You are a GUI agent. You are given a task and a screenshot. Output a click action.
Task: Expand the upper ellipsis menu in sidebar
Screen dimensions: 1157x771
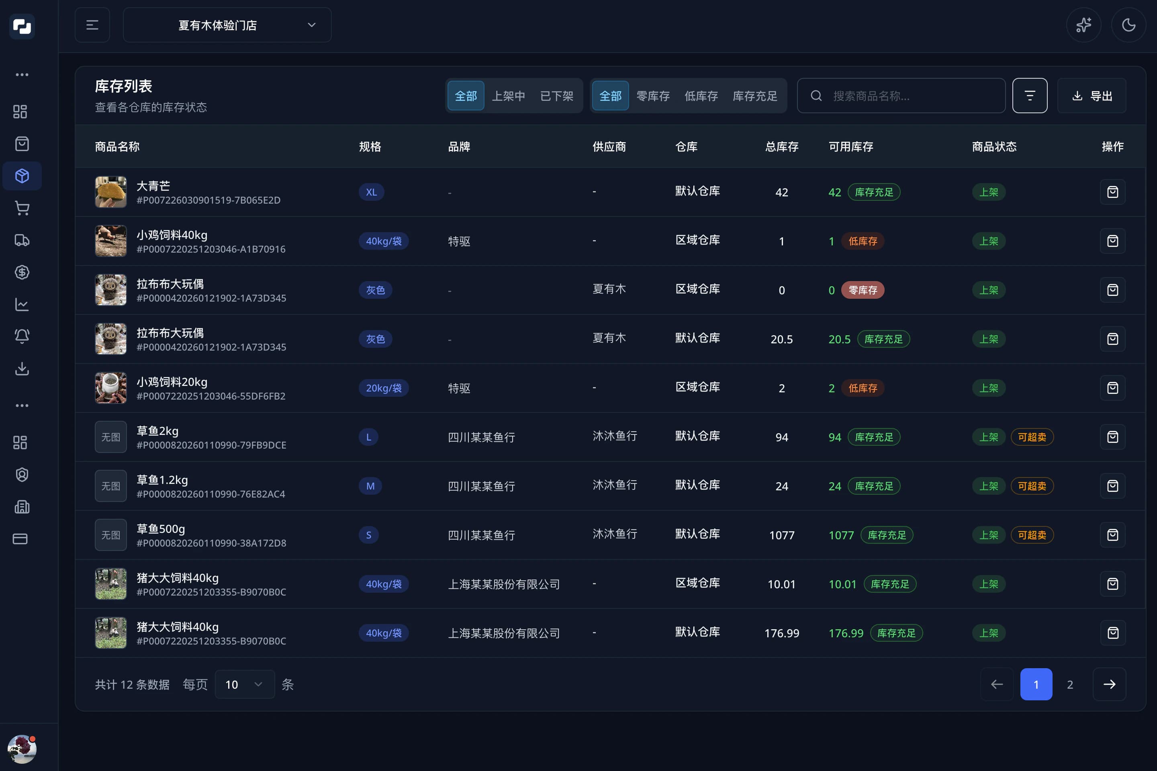[22, 75]
